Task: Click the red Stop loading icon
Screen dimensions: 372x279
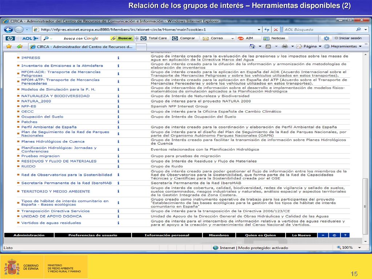Action: [x=276, y=30]
